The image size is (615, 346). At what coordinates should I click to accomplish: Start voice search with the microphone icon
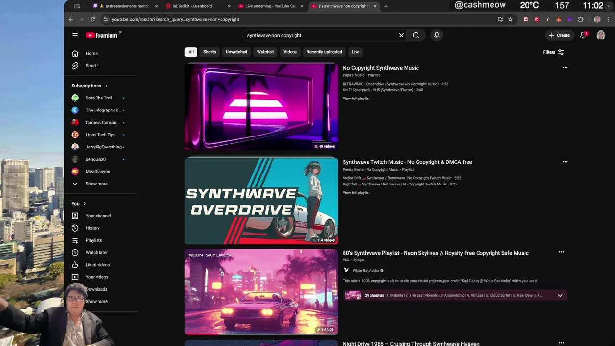[437, 35]
